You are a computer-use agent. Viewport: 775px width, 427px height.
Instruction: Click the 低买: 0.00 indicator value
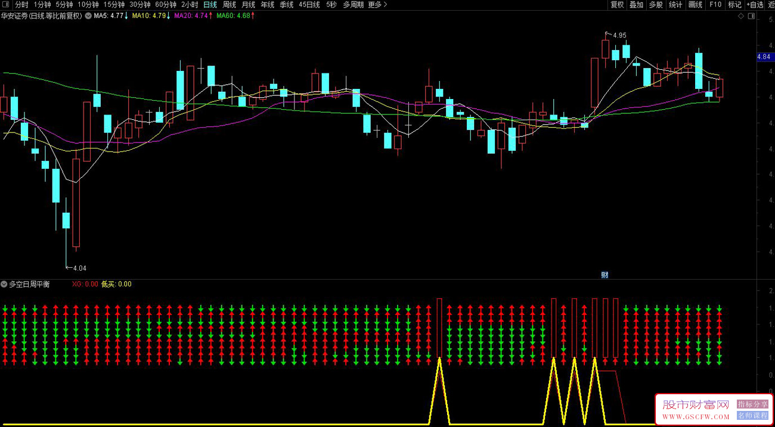[116, 284]
